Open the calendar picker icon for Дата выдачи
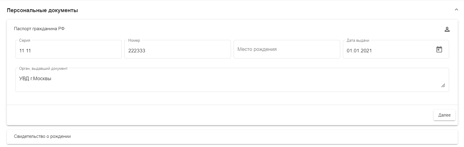 [439, 49]
